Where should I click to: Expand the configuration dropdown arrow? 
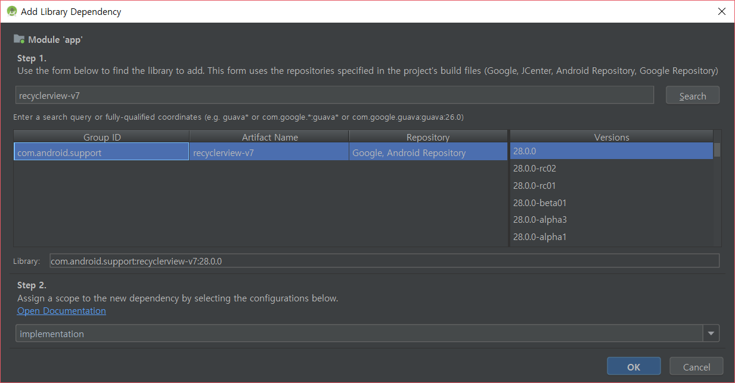711,334
